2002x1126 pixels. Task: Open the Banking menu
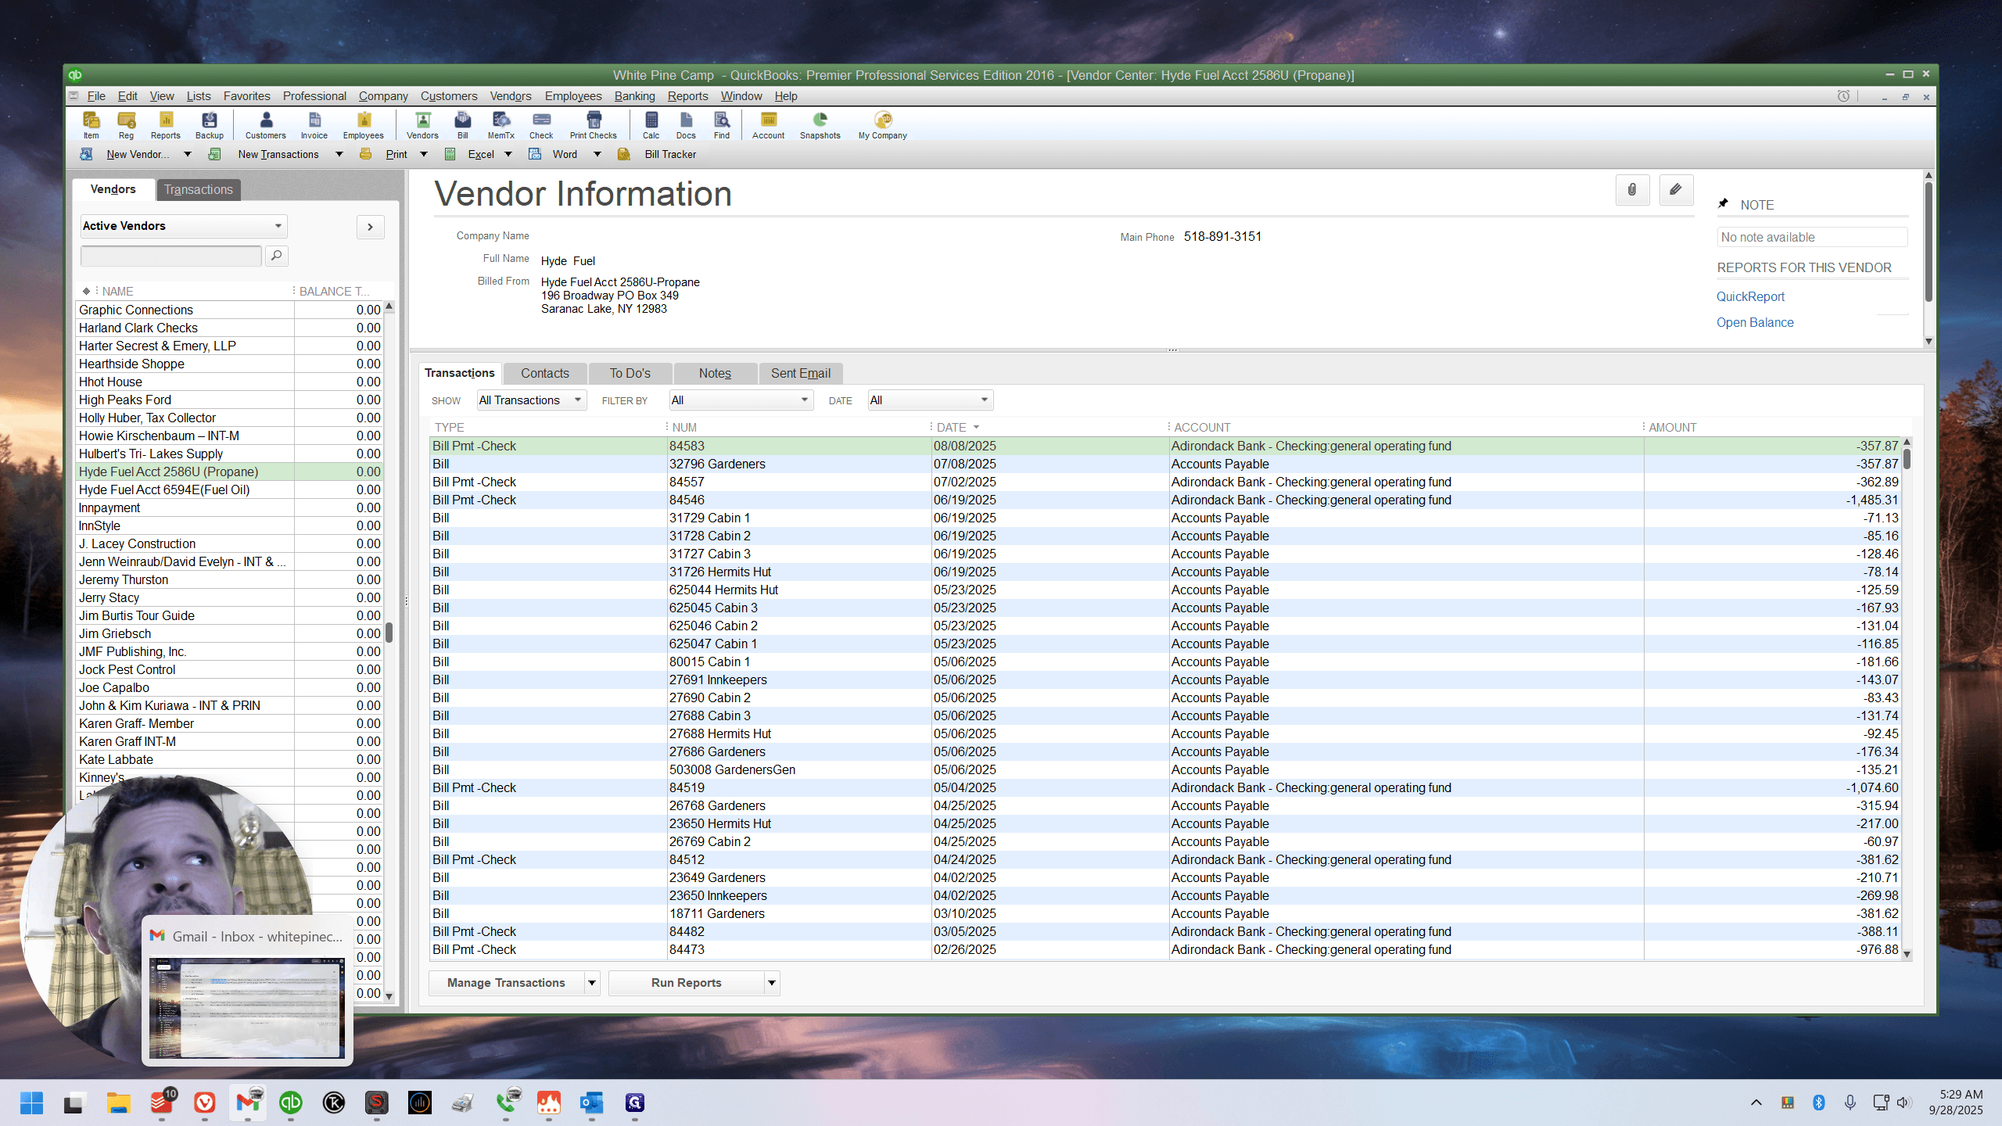tap(634, 96)
